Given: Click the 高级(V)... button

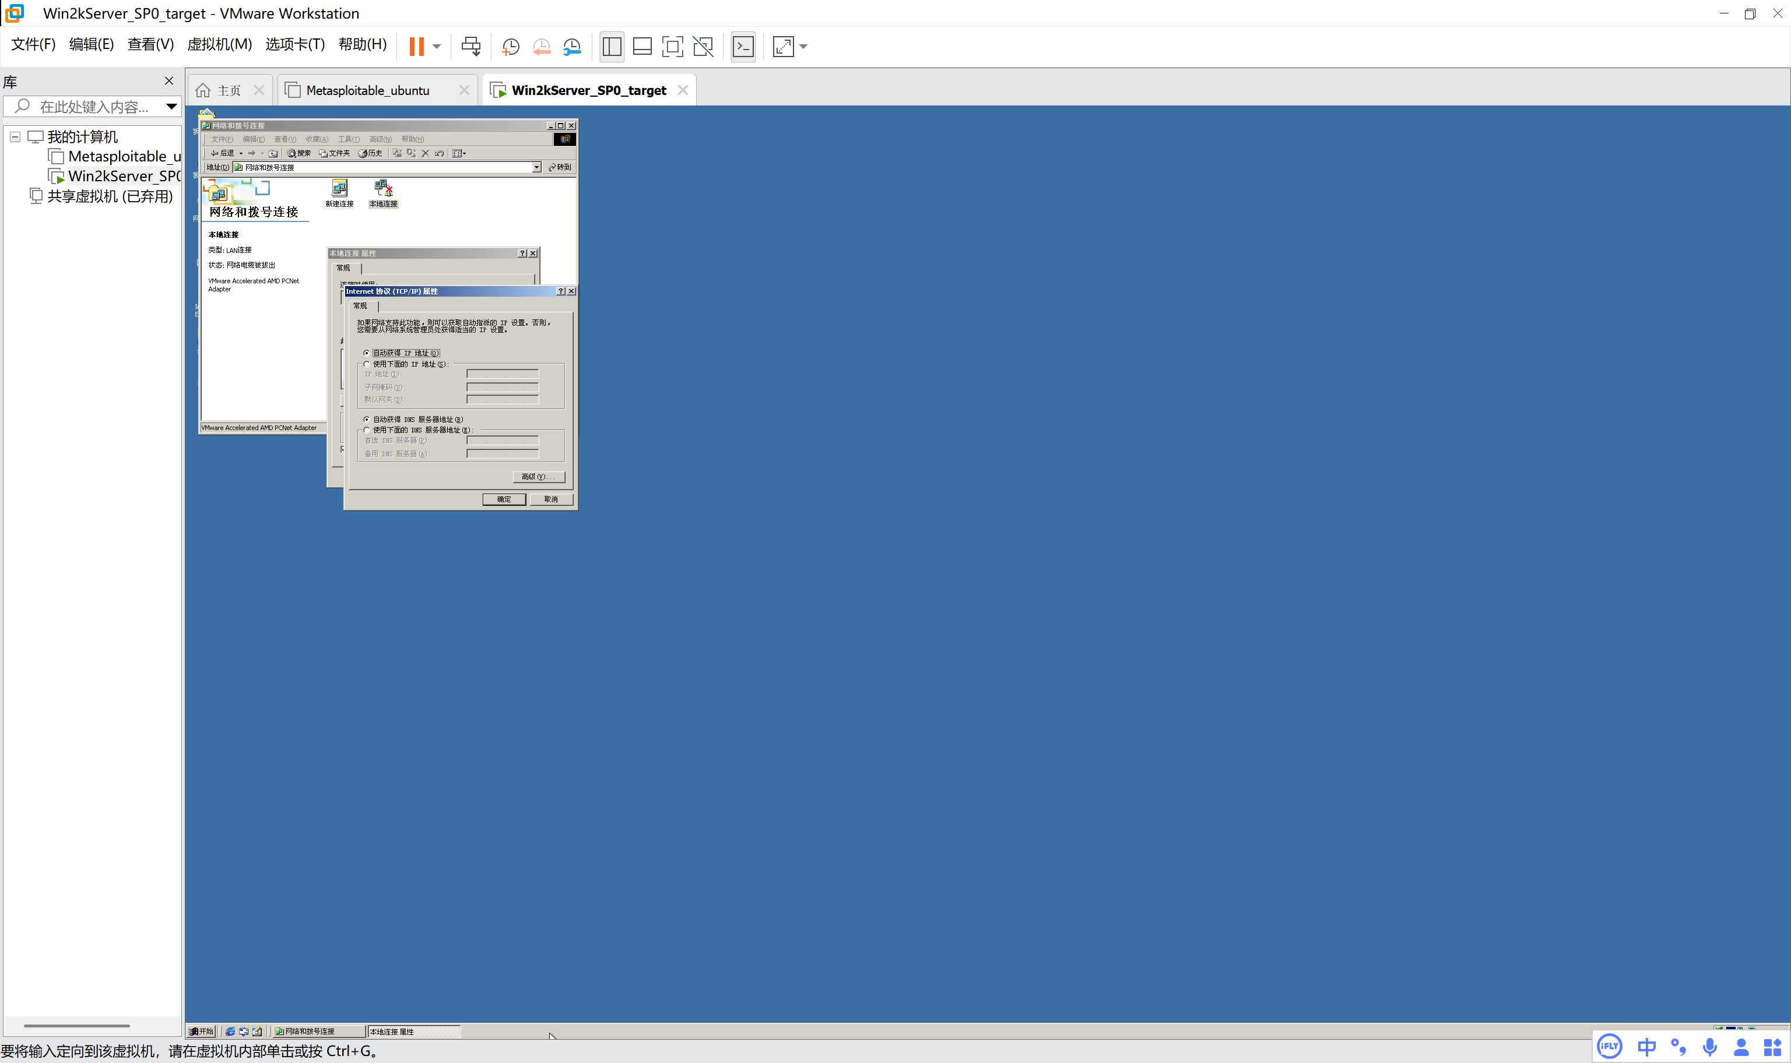Looking at the screenshot, I should [538, 476].
